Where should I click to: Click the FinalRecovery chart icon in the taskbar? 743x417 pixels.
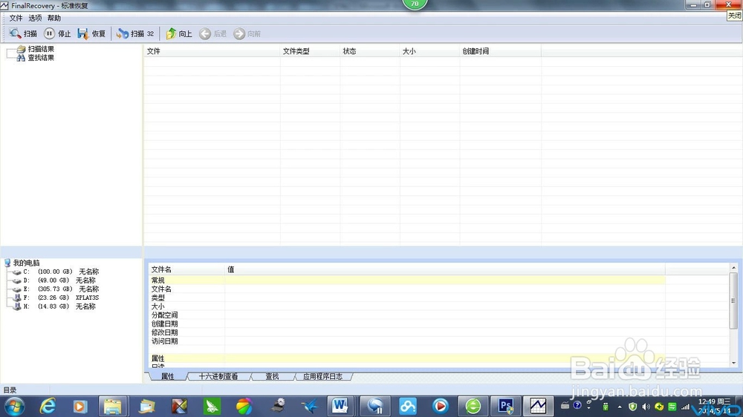tap(538, 407)
